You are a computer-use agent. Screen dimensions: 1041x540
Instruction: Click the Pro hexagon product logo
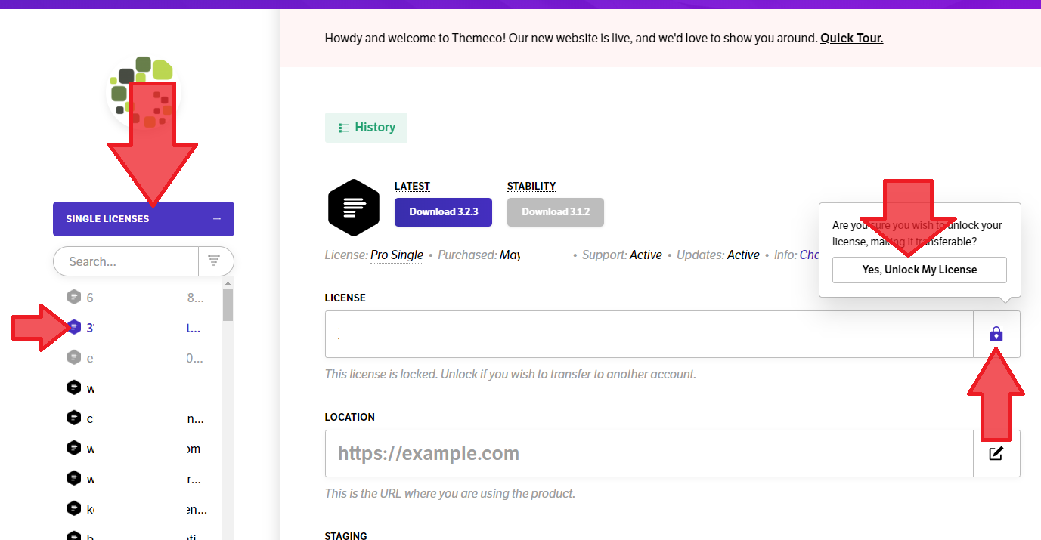(353, 208)
